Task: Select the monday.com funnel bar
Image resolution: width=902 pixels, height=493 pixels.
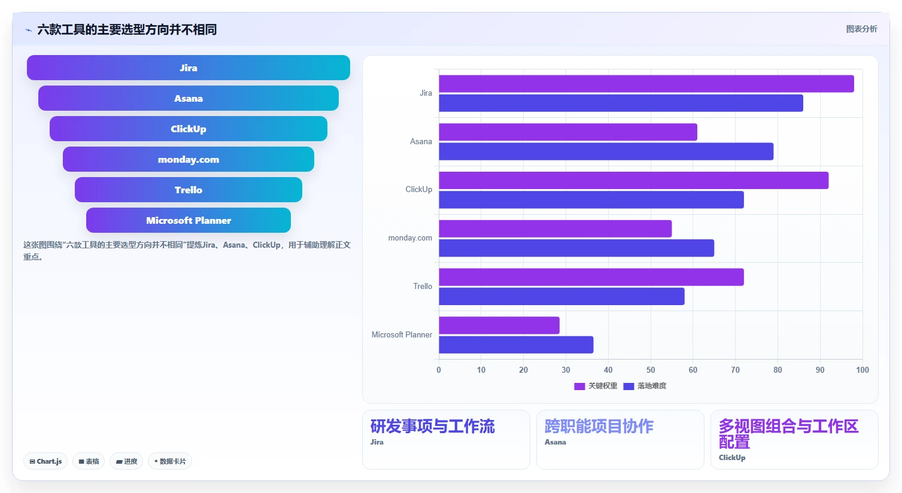Action: point(189,159)
